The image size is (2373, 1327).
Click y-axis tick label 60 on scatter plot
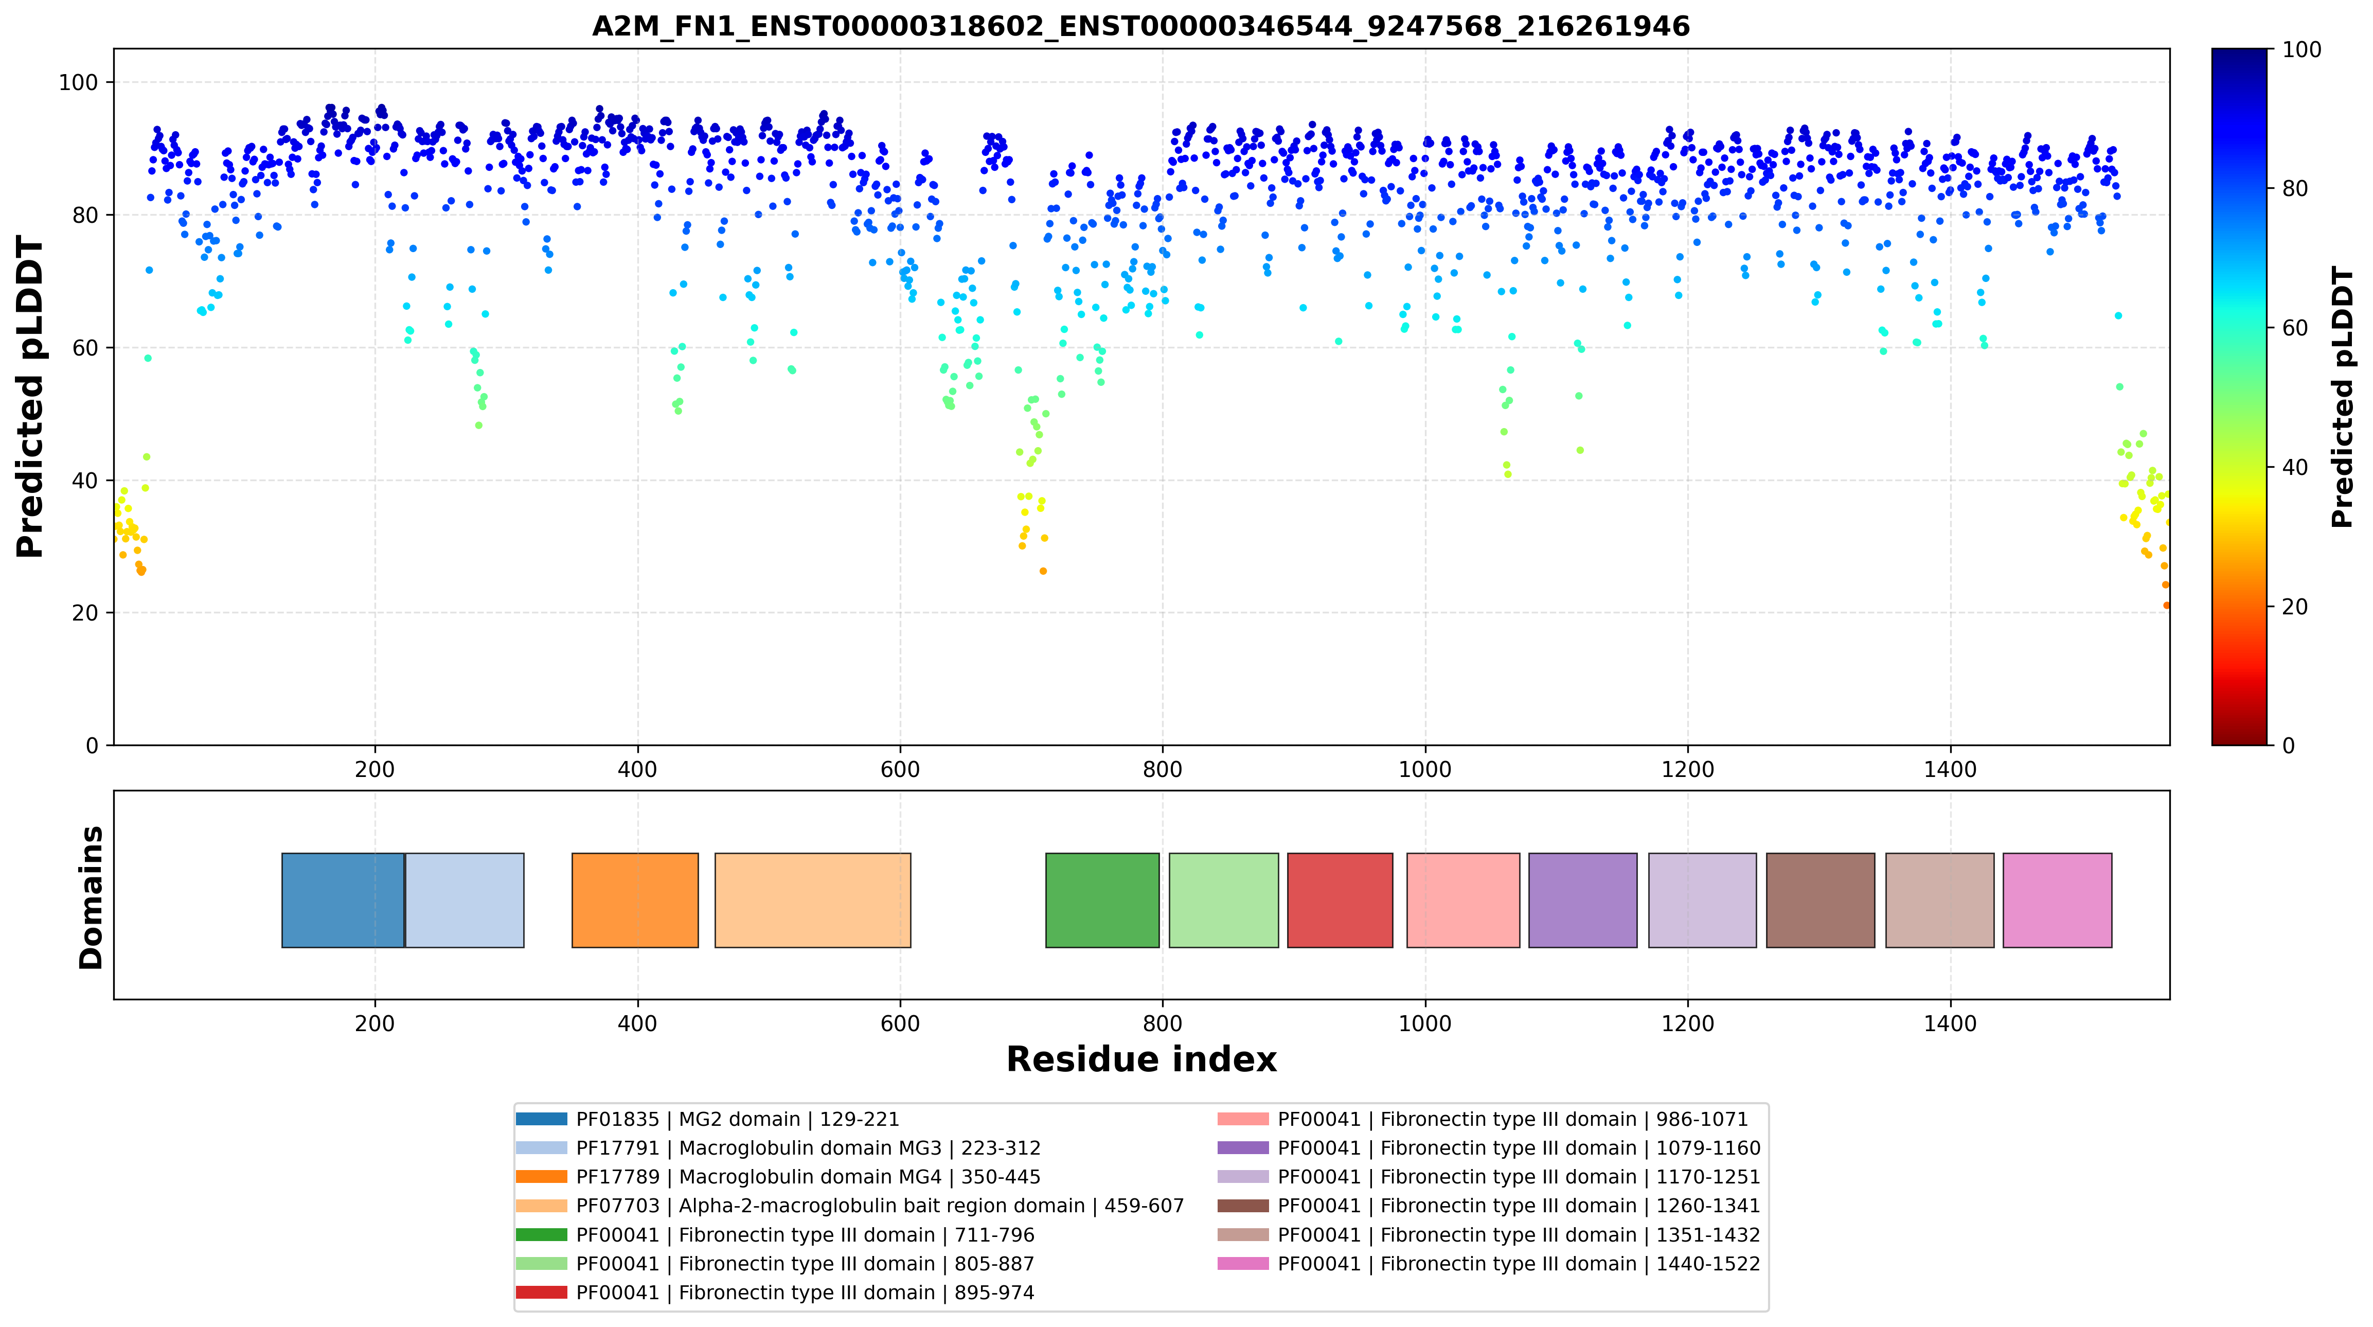[85, 347]
